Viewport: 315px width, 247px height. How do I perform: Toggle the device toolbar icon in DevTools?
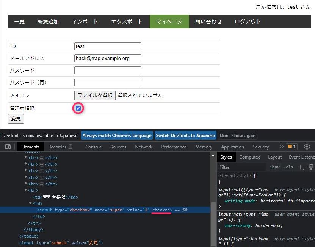pos(8,147)
